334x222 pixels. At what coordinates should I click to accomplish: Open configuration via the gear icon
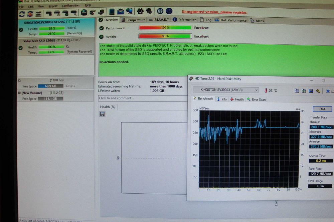tap(140, 11)
